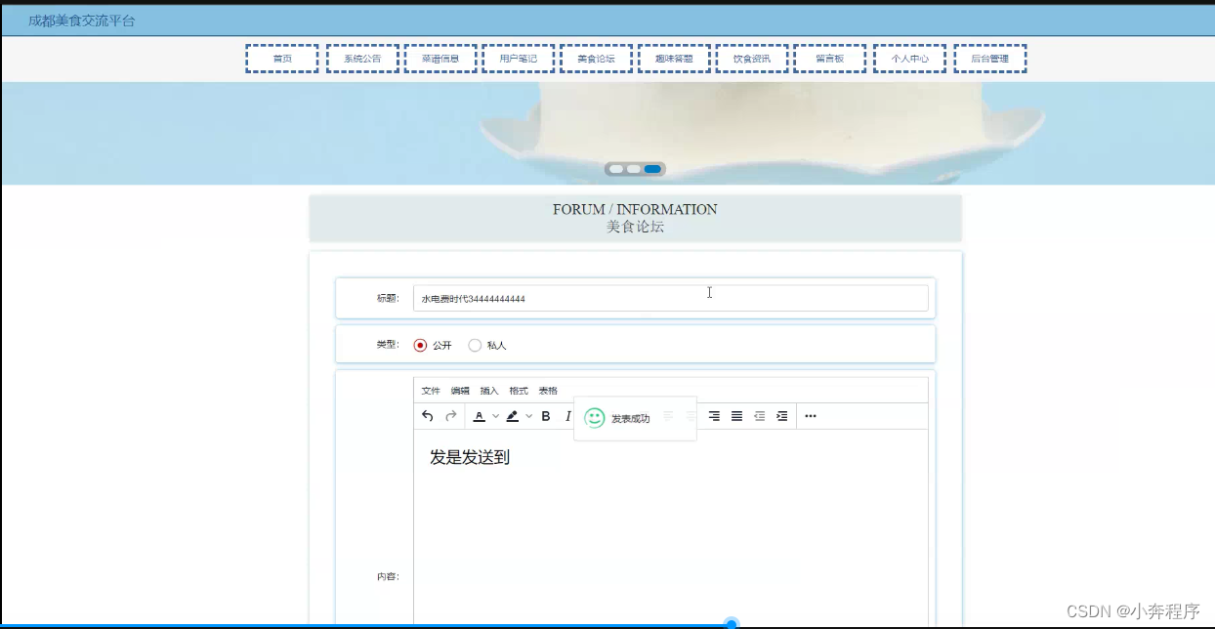Image resolution: width=1215 pixels, height=629 pixels.
Task: Expand the highlight color dropdown arrow
Action: tap(529, 416)
